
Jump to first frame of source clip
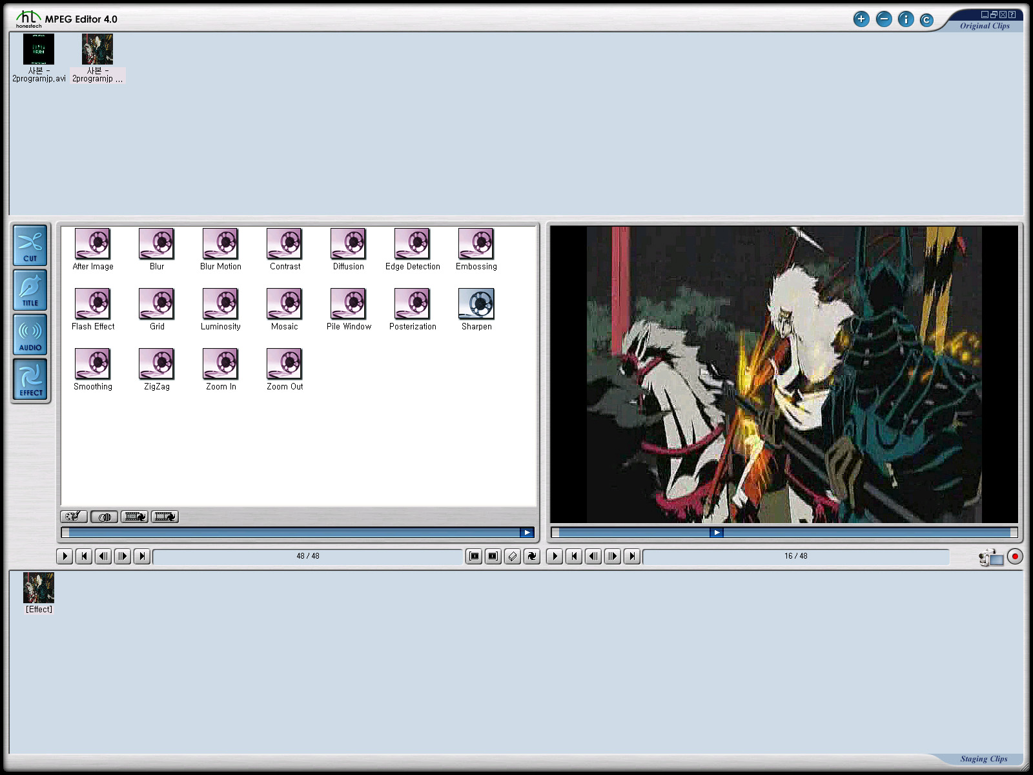tap(84, 556)
